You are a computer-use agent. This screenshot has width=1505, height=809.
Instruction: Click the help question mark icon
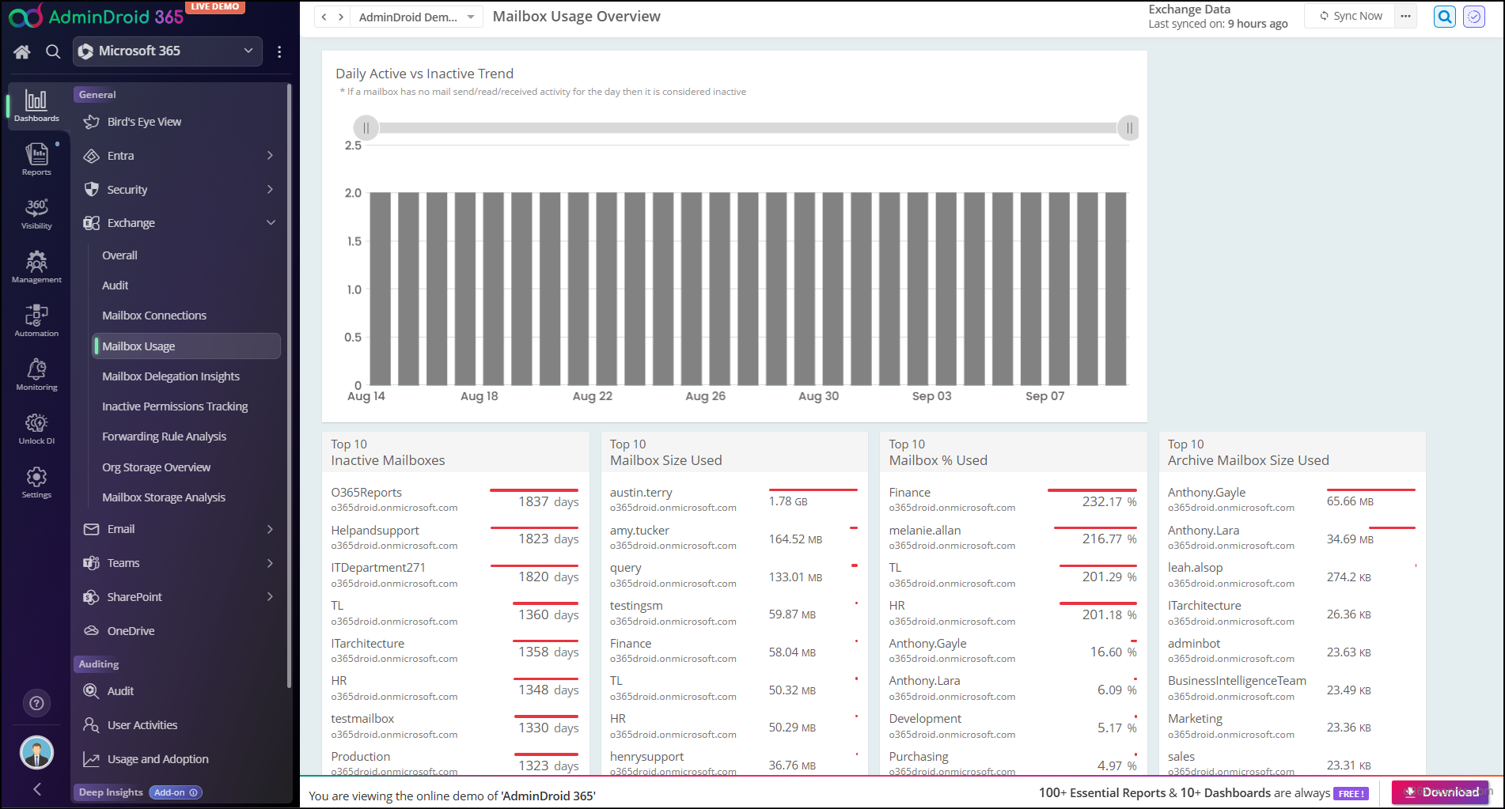36,703
